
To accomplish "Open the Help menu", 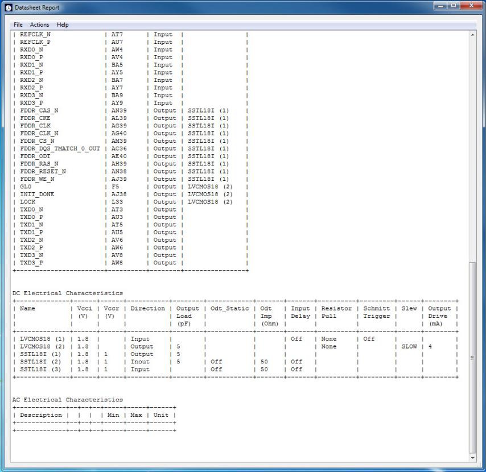I will point(63,25).
